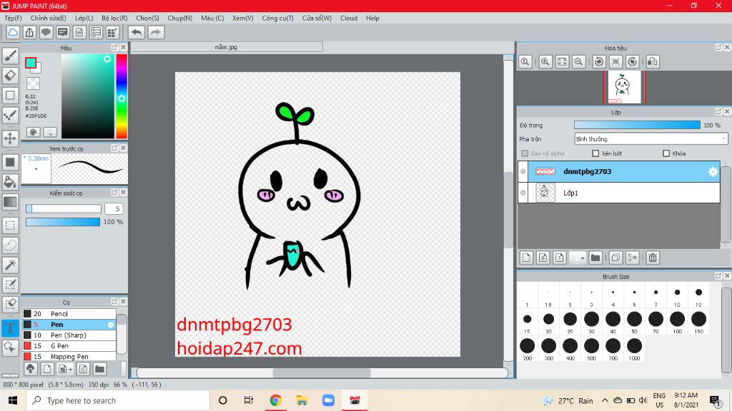Screen dimensions: 732x411
Task: Open Chrome from the Windows taskbar
Action: 275,400
